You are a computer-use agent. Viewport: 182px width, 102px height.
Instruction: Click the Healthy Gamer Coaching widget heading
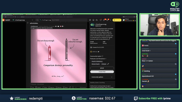tap(97, 82)
